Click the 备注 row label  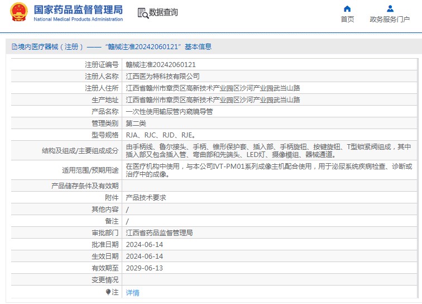[112, 221]
